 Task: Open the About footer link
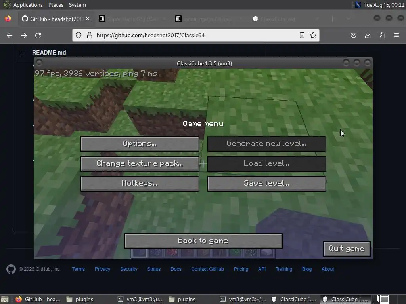coord(327,269)
